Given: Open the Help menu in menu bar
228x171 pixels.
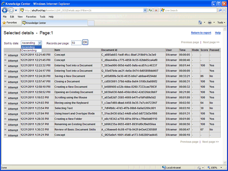Looking at the screenshot, I should [x=51, y=17].
